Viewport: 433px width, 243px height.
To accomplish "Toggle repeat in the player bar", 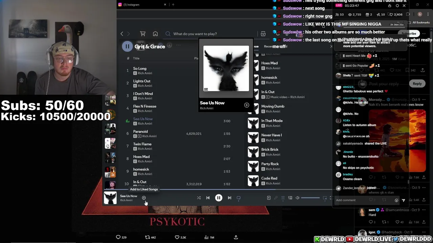I will tap(238, 198).
